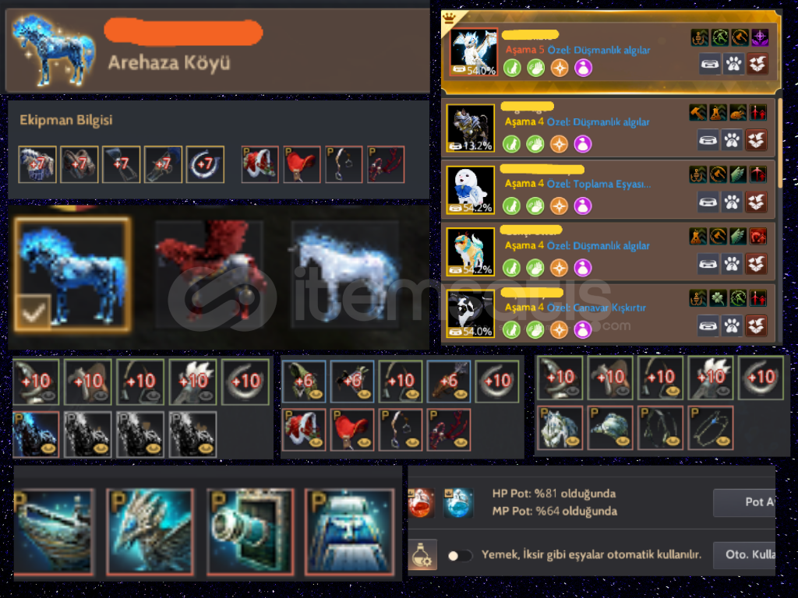Click the purple skill icon on Toplama Eşyası pet
The width and height of the screenshot is (798, 598).
point(583,206)
